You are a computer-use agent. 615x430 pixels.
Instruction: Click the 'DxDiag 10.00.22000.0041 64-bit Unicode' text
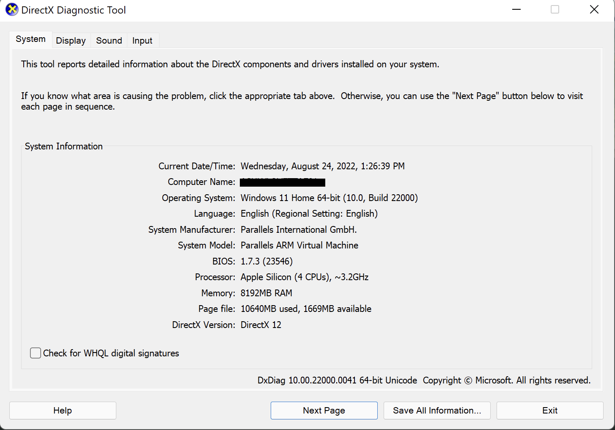(337, 380)
